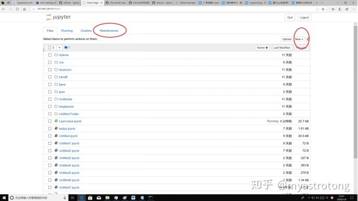Open the browser favorites hub
Screen dimensions: 358x201
[333, 9]
